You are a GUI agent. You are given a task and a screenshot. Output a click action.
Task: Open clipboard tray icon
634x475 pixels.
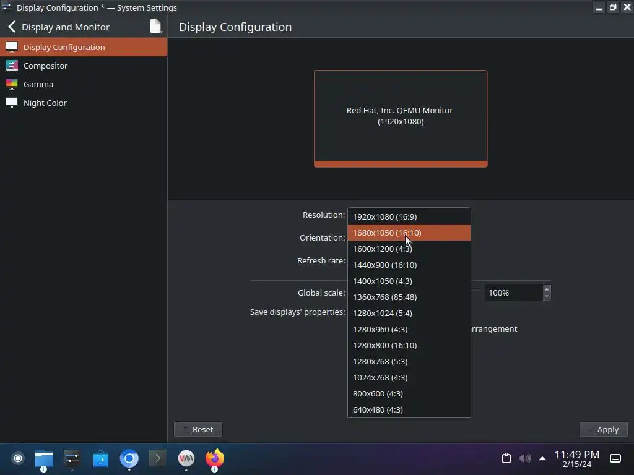(x=506, y=458)
